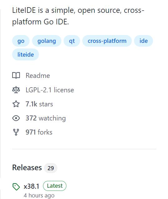The height and width of the screenshot is (199, 168).
Task: Click the Latest release badge
Action: point(55,186)
